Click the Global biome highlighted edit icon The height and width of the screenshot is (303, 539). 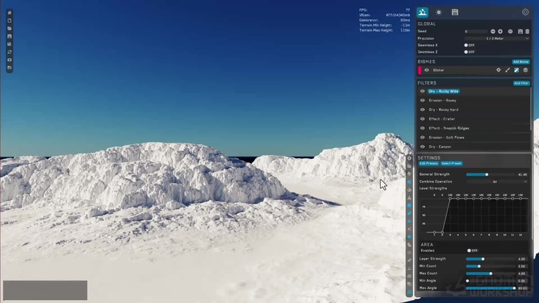[516, 71]
